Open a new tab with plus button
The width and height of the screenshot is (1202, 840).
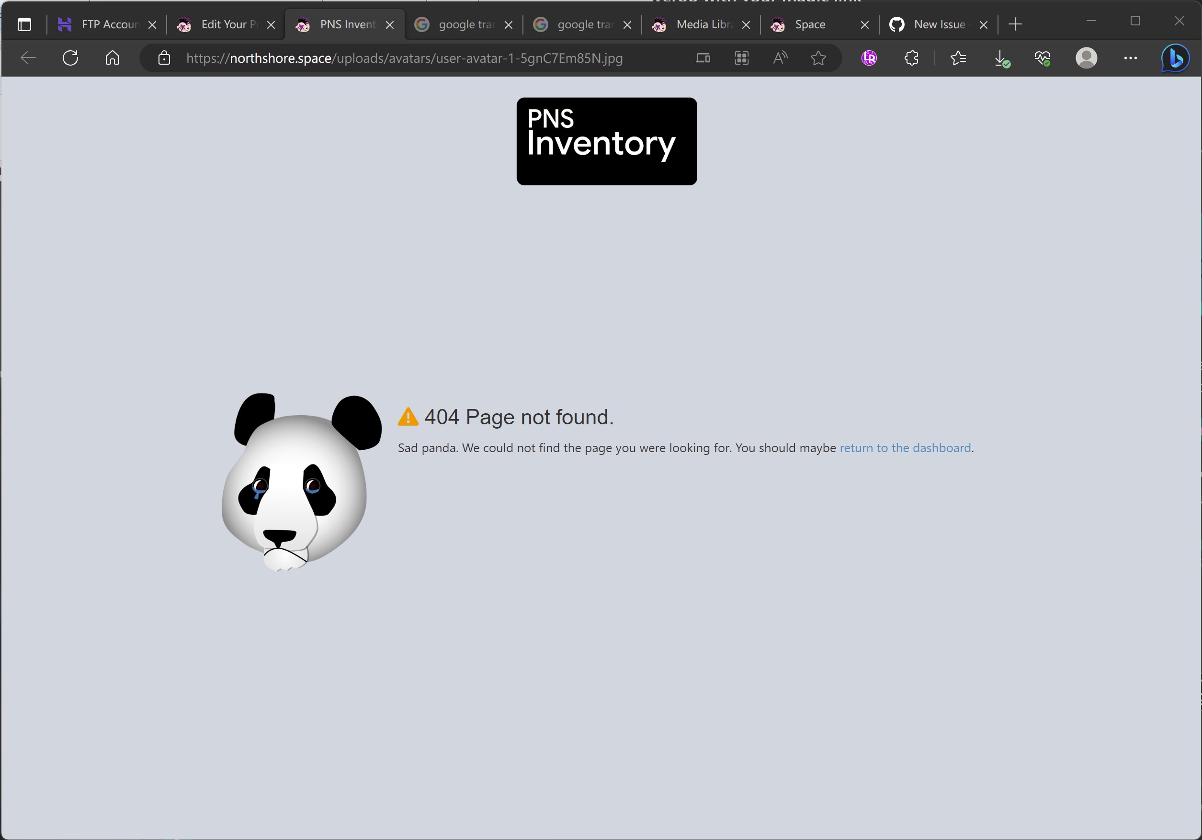click(1015, 24)
